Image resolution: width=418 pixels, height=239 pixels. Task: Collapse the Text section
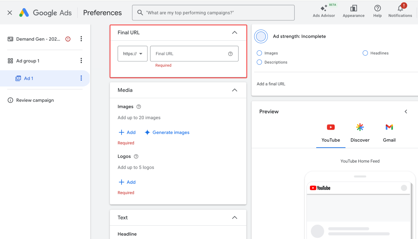pos(235,217)
